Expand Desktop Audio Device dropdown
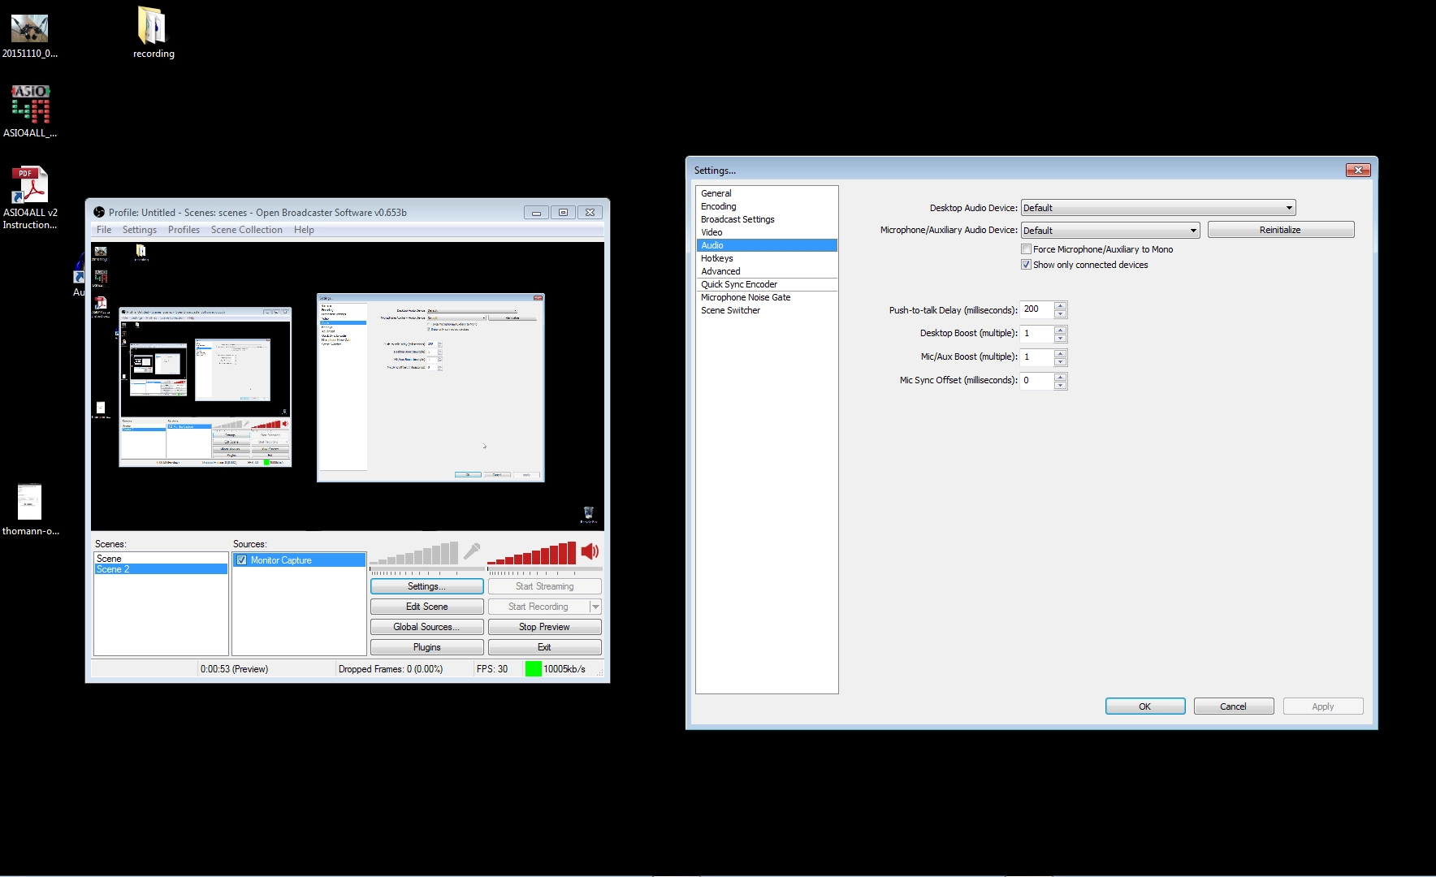This screenshot has width=1436, height=877. tap(1288, 208)
